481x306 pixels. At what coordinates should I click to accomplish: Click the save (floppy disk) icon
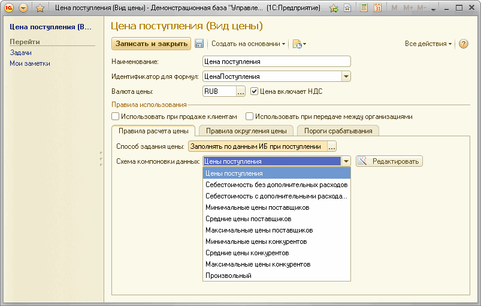[199, 44]
